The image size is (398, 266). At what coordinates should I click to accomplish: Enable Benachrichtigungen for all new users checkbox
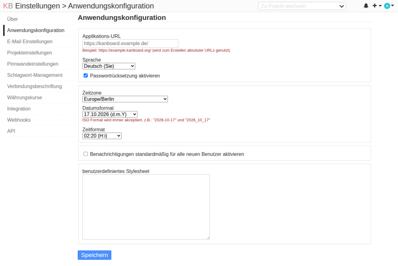tap(86, 154)
